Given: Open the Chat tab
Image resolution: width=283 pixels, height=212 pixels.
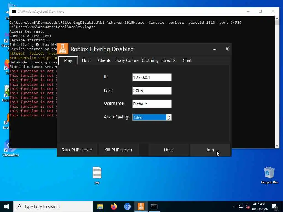Looking at the screenshot, I should click(x=187, y=60).
